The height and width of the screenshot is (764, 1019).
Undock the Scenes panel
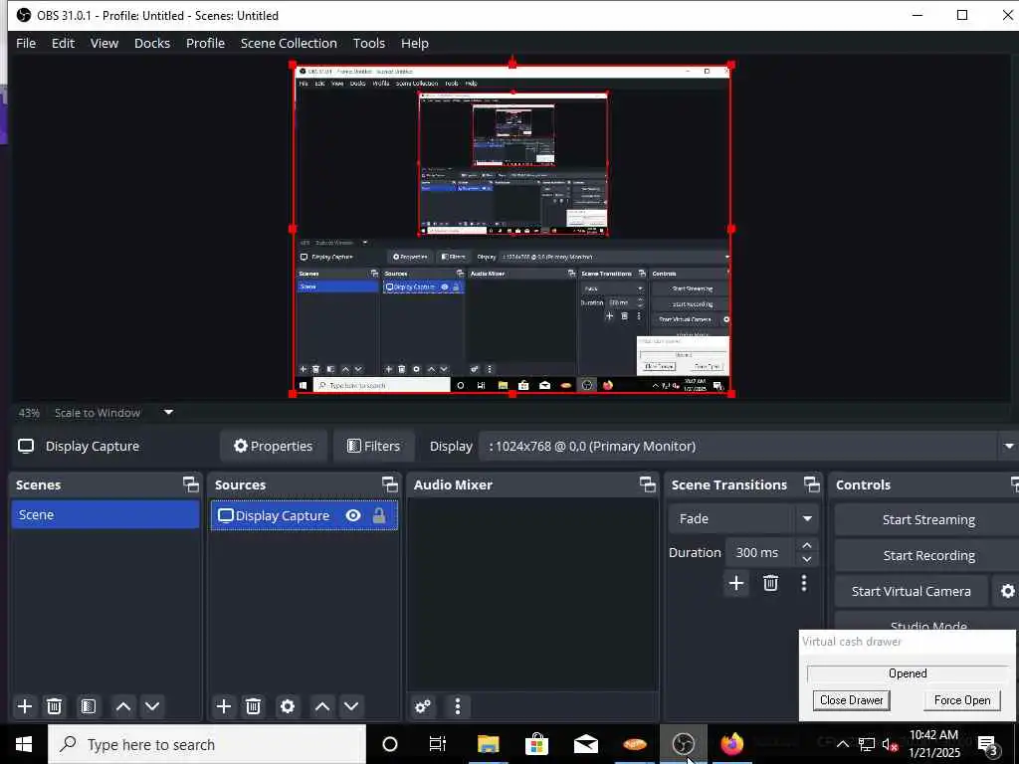[x=190, y=484]
